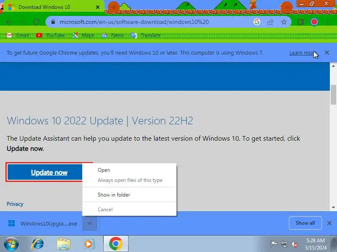Open the Windows Start menu orb
This screenshot has width=337, height=252.
point(11,244)
